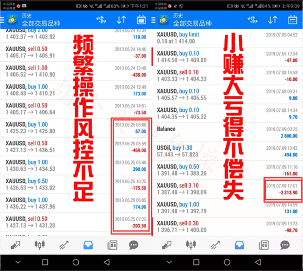Open the currency symbol filter in left screen
The image size is (303, 271).
(x=101, y=20)
